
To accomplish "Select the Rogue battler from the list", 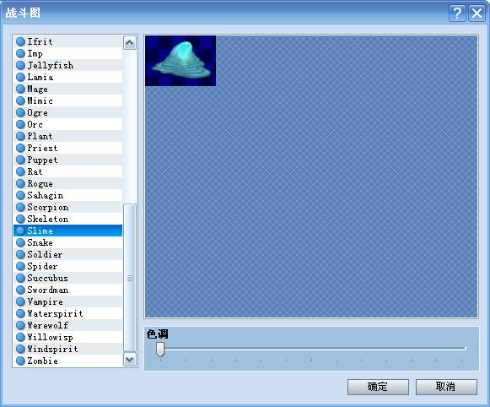I will tap(67, 183).
